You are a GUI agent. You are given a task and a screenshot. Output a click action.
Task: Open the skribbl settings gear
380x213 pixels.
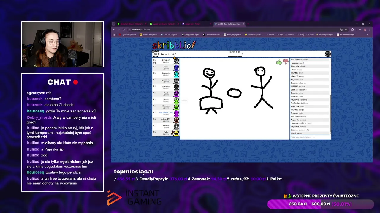coord(328,54)
